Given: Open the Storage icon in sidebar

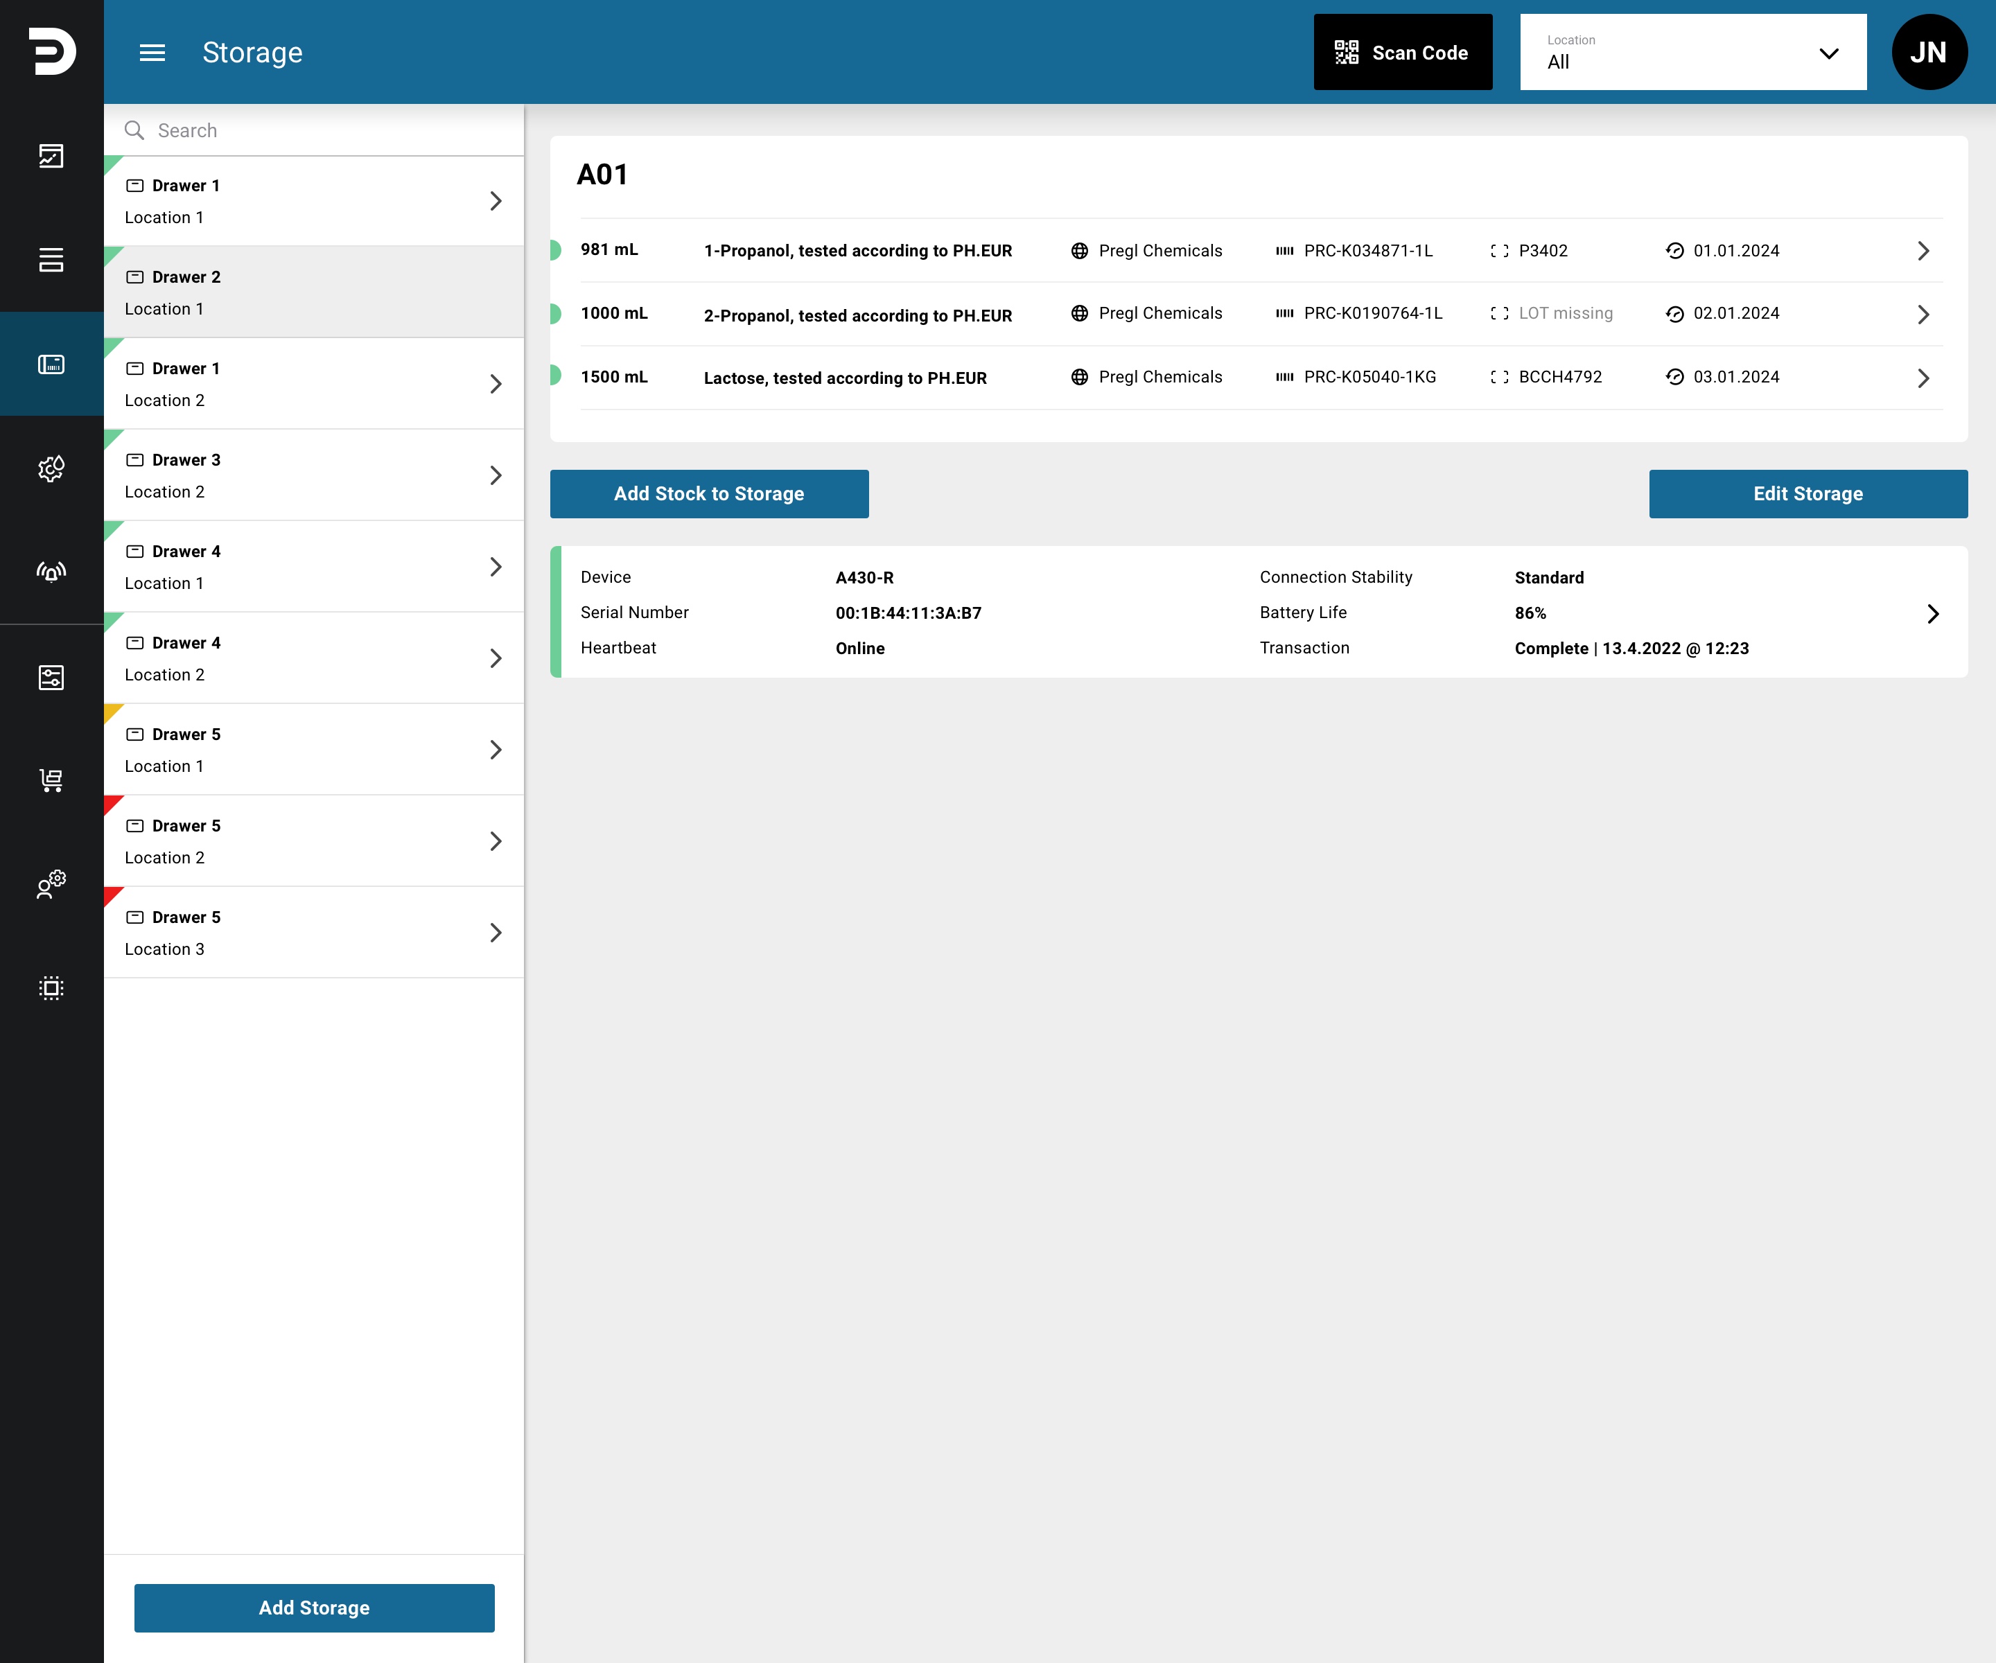Looking at the screenshot, I should [51, 364].
